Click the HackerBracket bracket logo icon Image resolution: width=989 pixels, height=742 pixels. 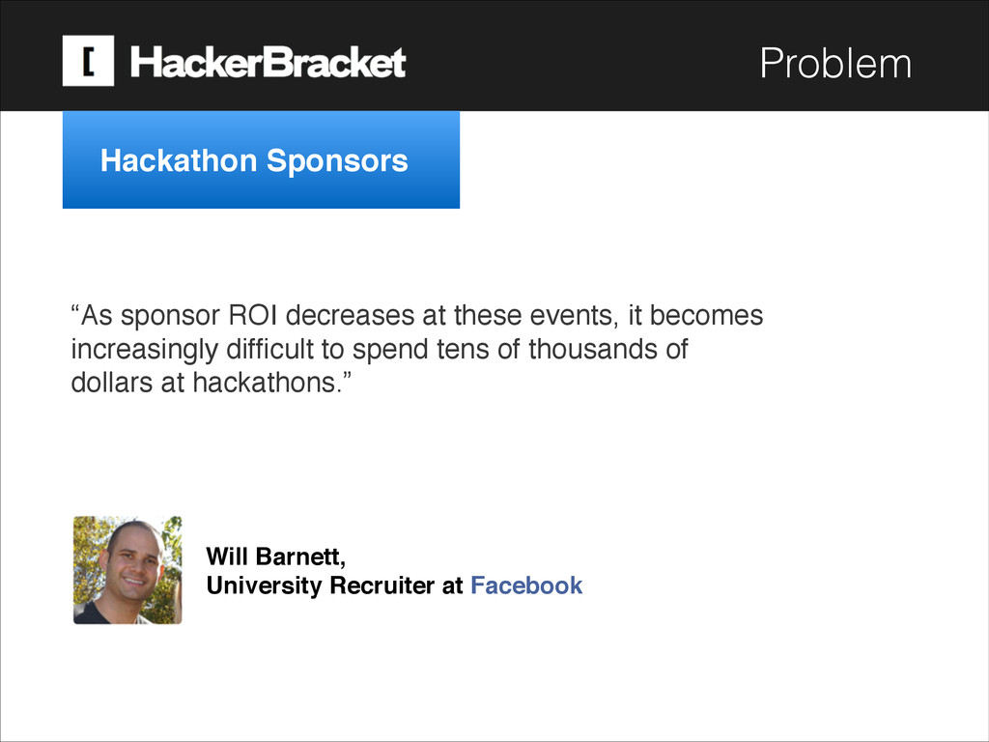88,61
